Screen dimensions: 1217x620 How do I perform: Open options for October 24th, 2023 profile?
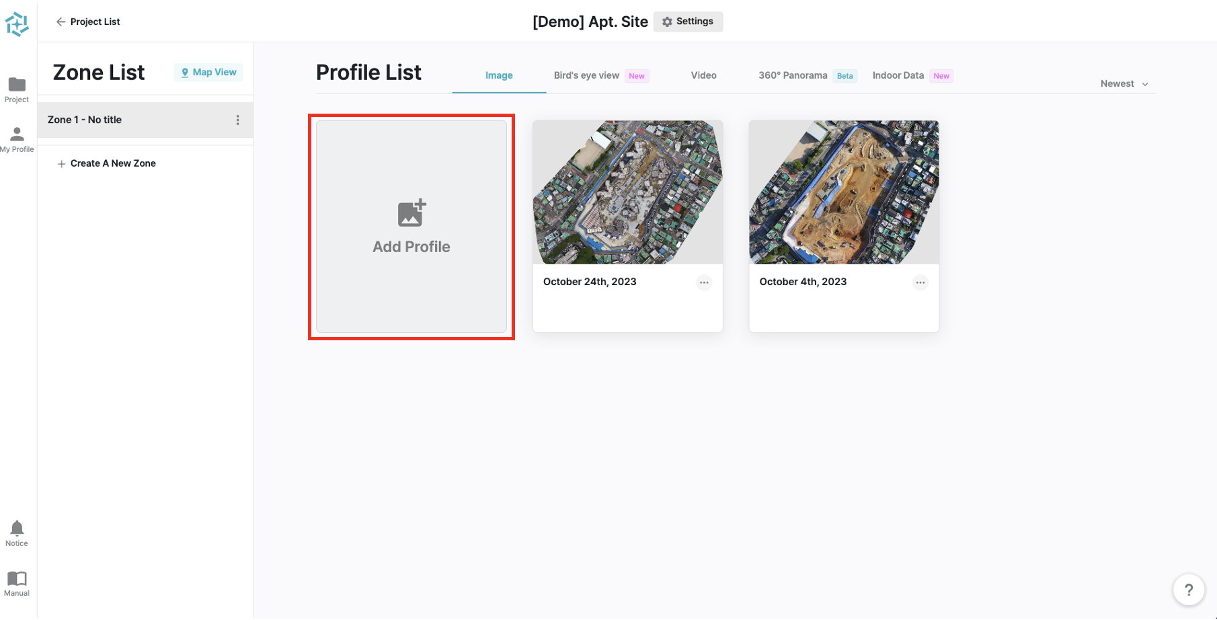(704, 282)
